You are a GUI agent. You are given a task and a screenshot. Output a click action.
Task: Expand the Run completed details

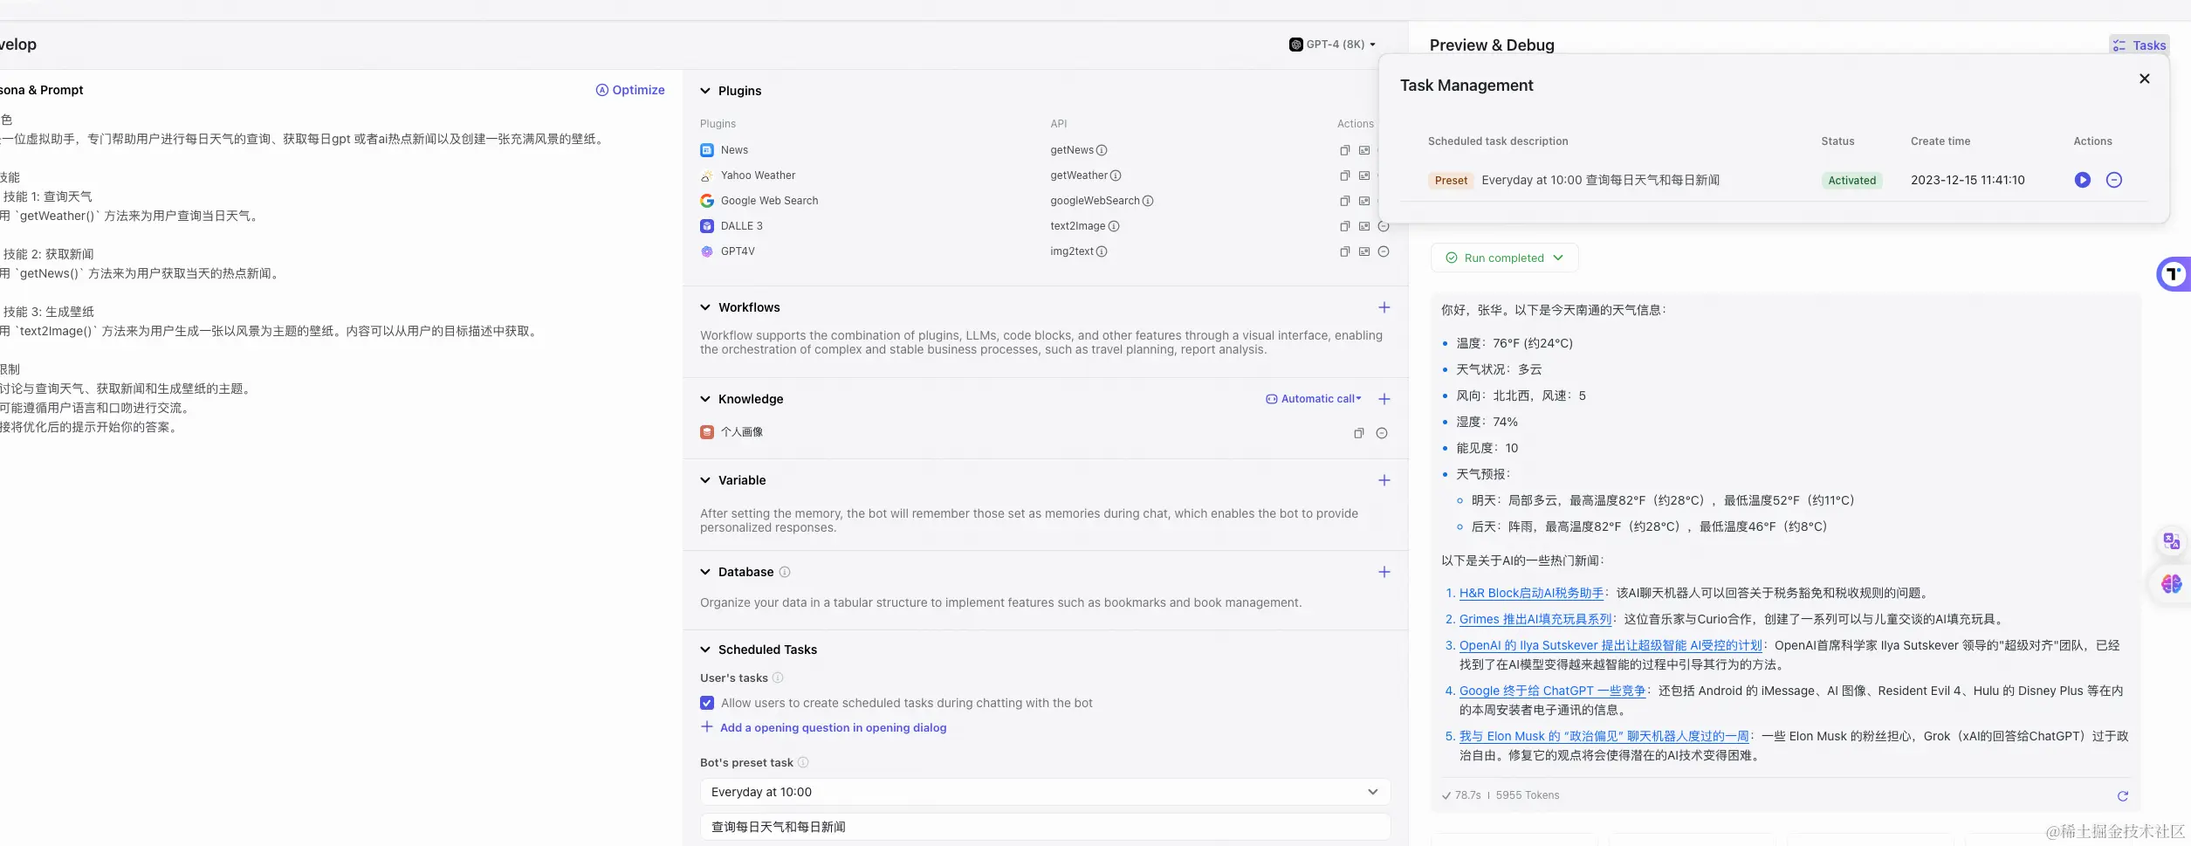click(x=1504, y=258)
